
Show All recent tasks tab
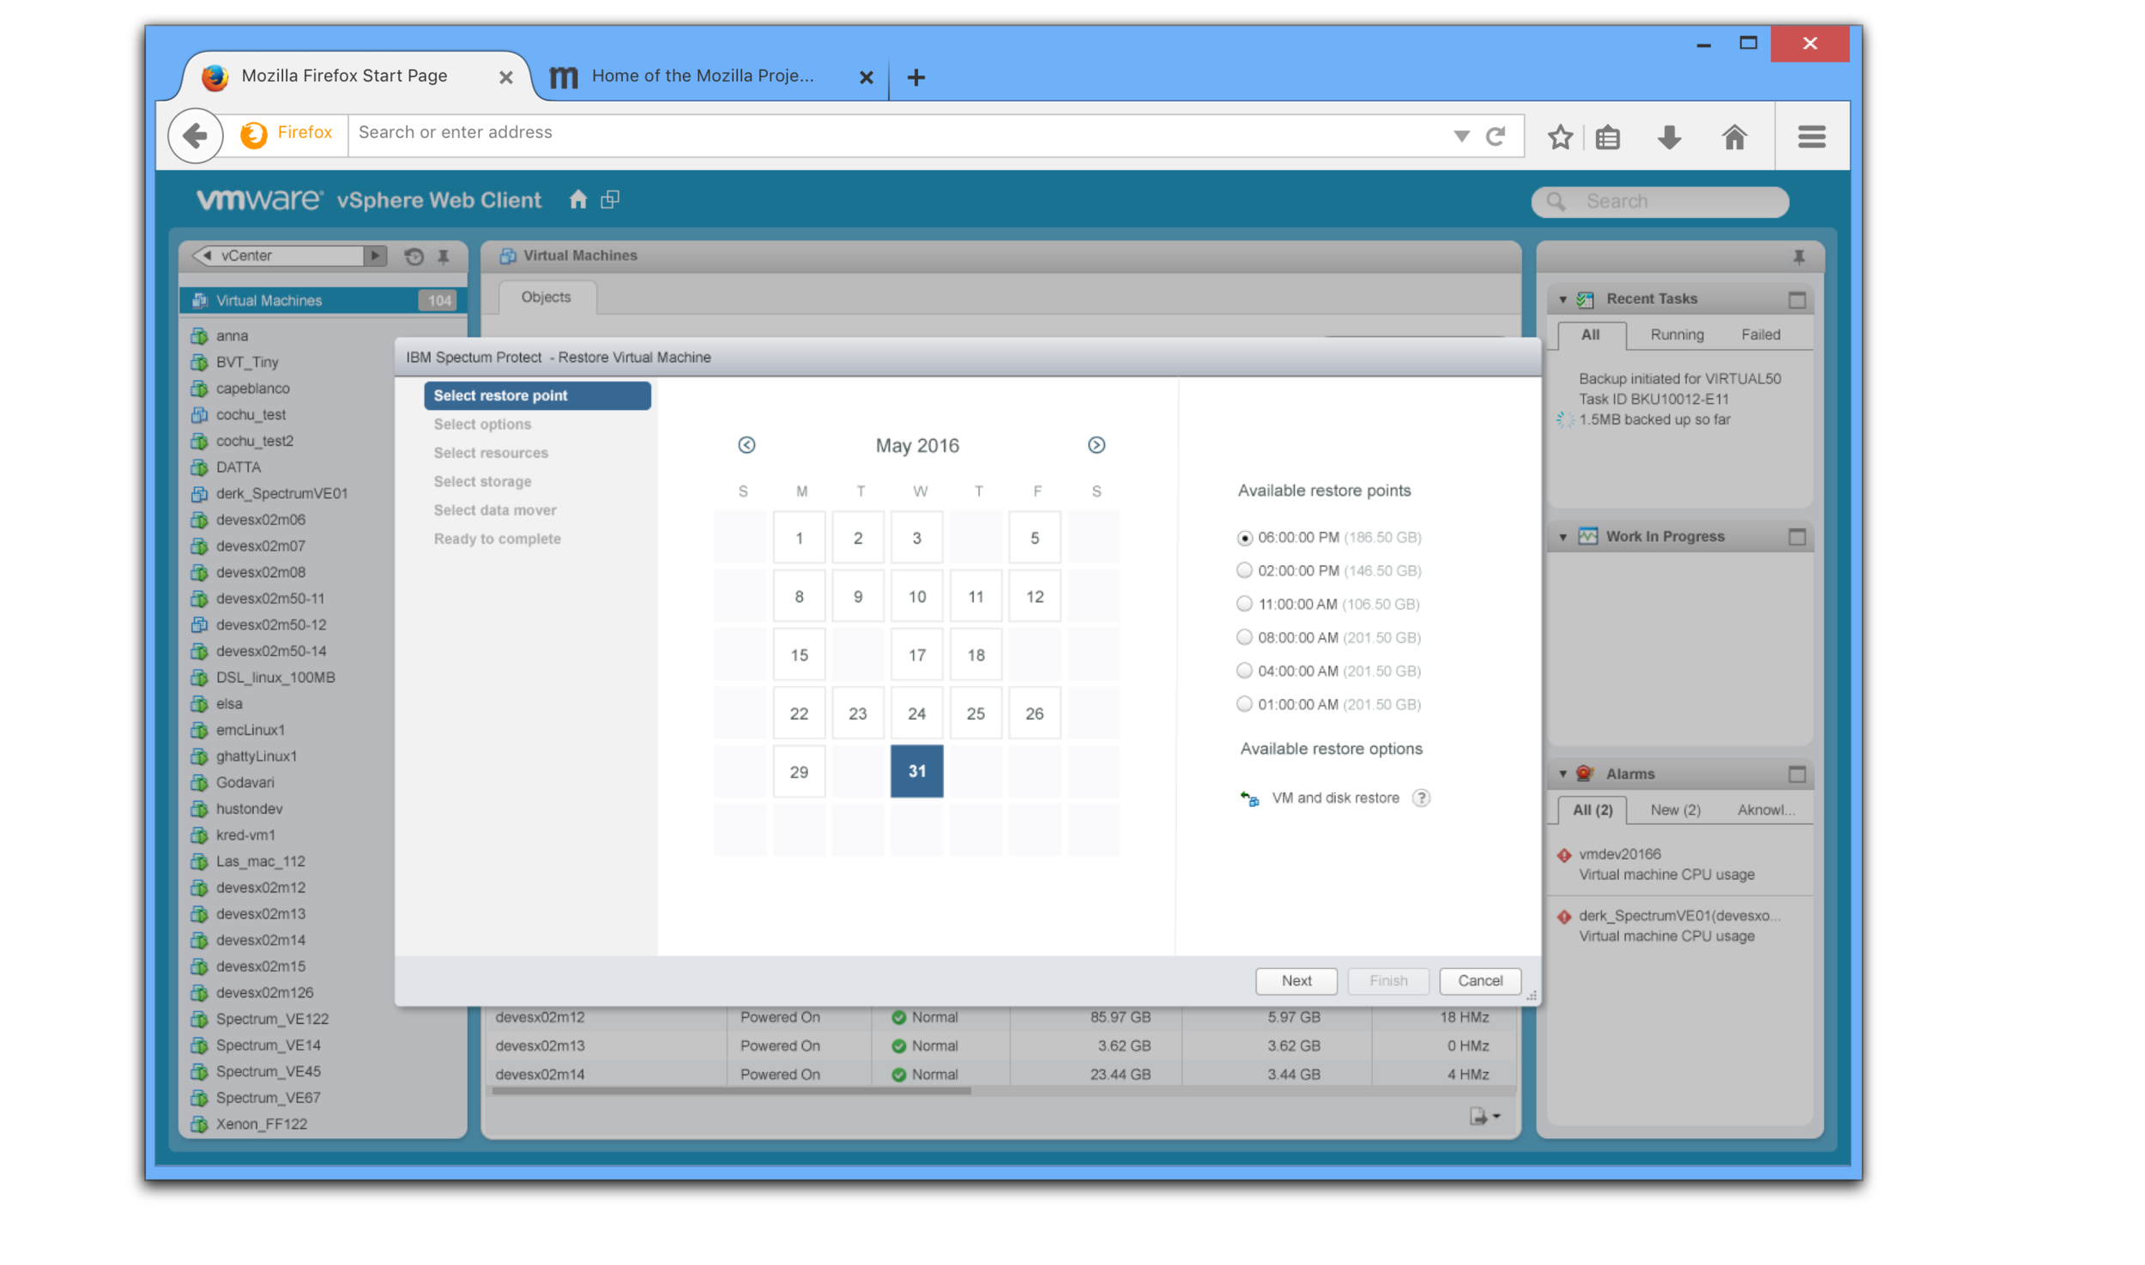[x=1591, y=335]
